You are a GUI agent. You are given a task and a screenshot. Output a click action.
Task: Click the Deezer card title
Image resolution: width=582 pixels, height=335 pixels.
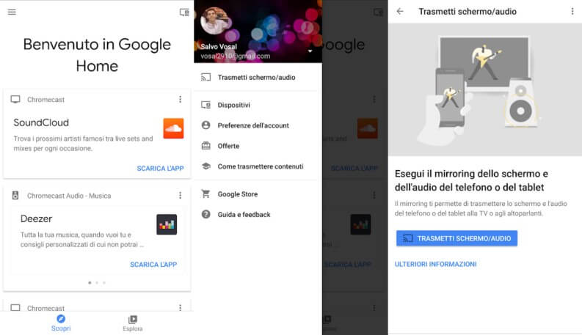[36, 218]
